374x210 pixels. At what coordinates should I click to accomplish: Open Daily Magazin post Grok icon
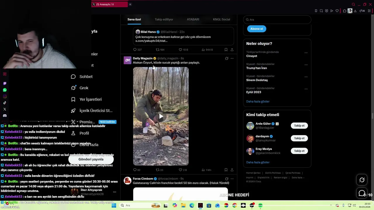[226, 58]
